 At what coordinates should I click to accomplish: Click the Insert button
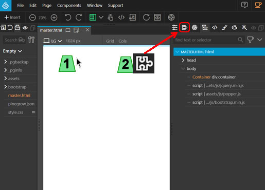pos(12,17)
